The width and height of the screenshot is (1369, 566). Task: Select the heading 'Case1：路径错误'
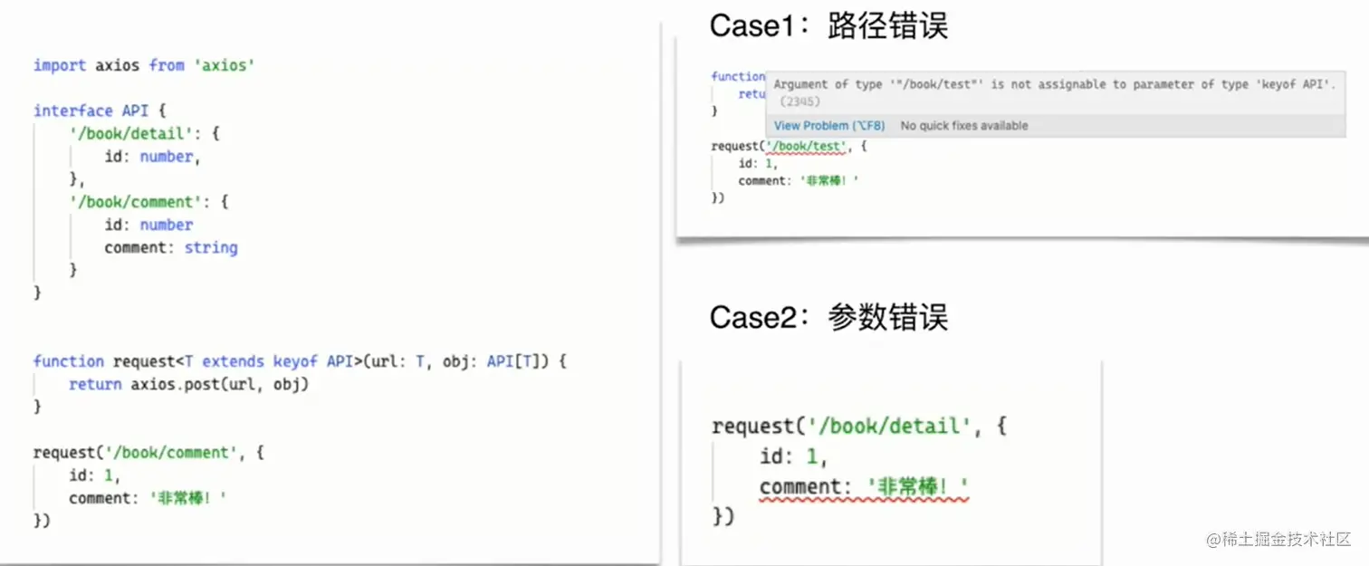click(x=828, y=25)
